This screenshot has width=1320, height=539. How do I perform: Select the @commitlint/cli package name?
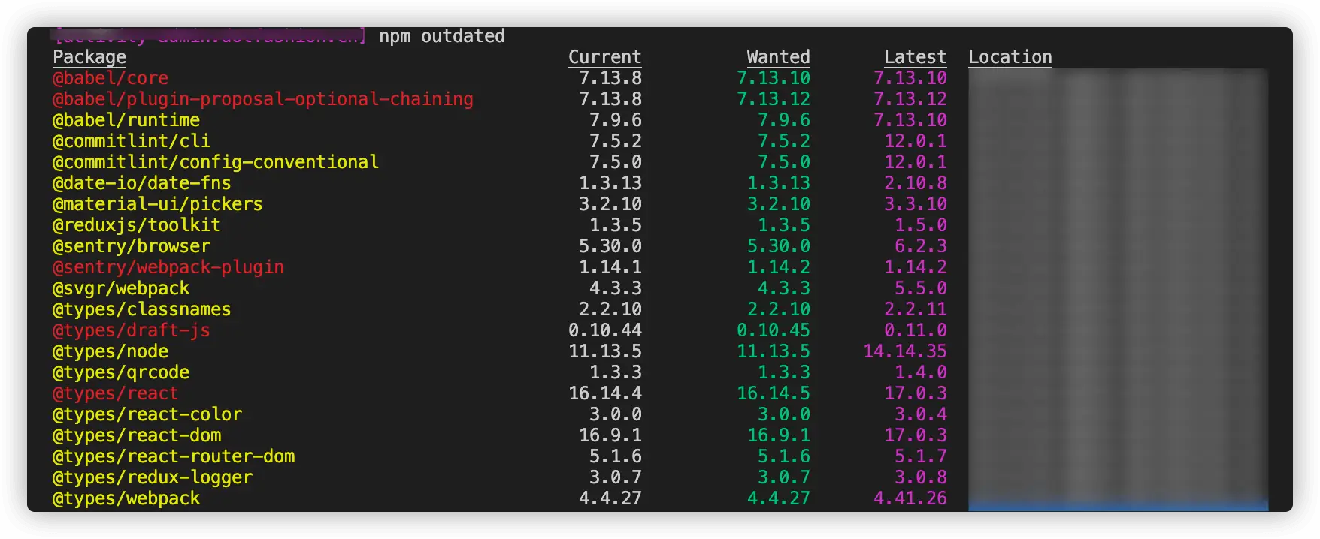pos(132,141)
